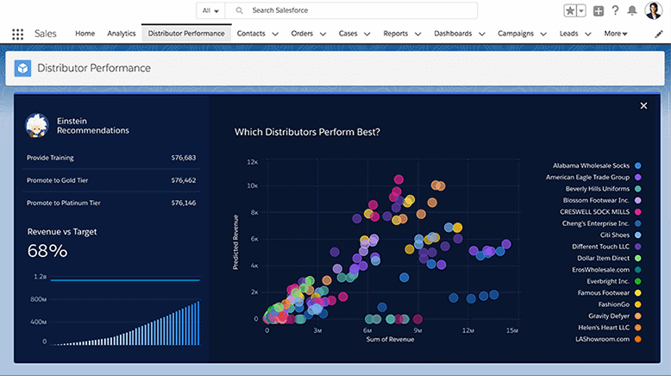Expand the Contacts tab chevron

point(275,34)
